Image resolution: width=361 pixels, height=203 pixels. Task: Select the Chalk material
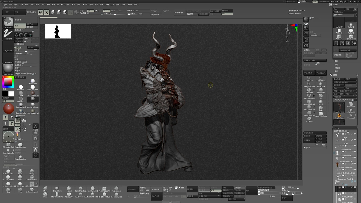point(21,93)
